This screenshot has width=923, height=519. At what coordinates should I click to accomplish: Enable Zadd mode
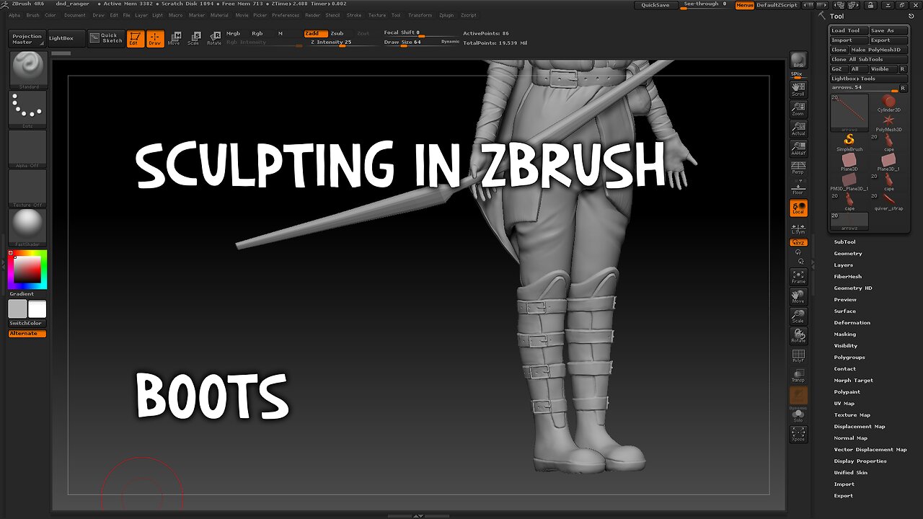314,33
